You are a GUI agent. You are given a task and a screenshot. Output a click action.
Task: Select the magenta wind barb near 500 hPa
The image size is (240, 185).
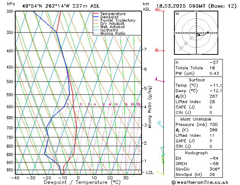pyautogui.click(x=159, y=80)
